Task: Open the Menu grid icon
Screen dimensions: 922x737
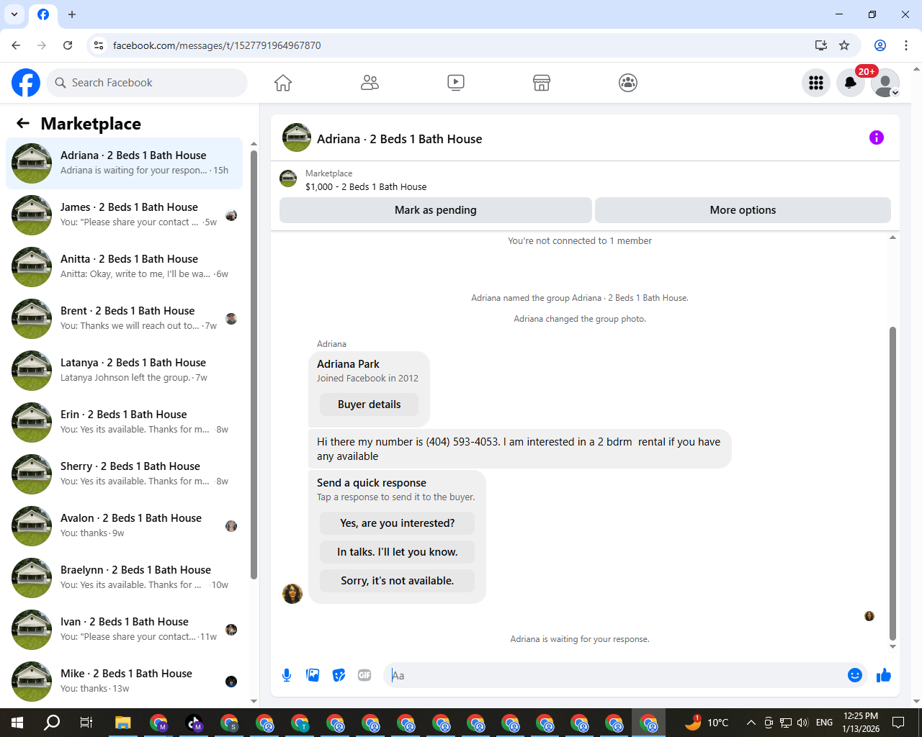Action: [816, 83]
